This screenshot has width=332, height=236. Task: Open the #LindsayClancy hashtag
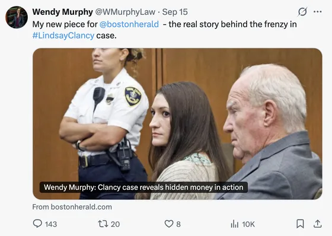coord(63,36)
